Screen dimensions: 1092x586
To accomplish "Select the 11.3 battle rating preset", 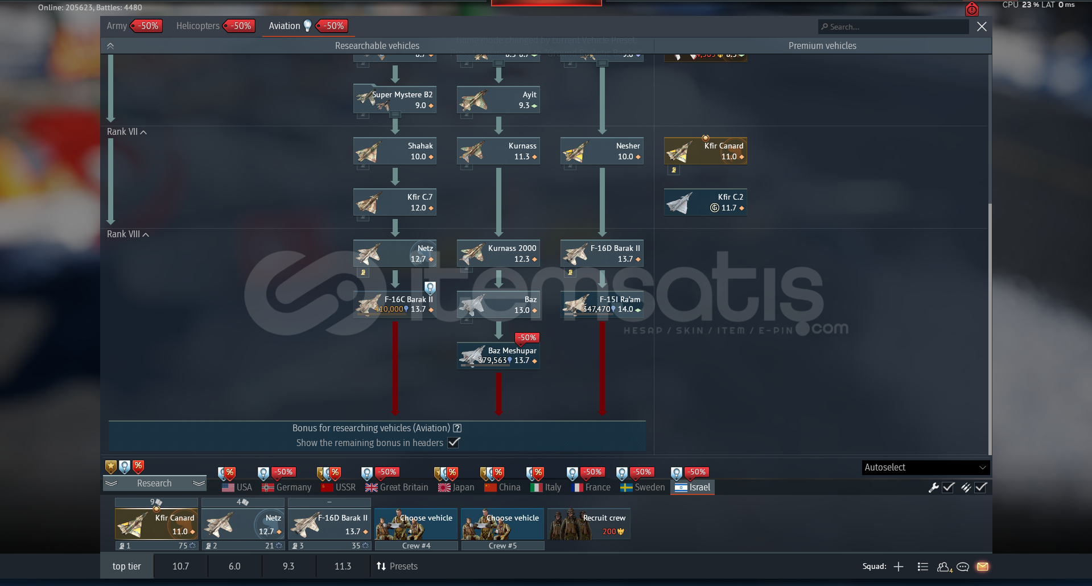I will click(x=343, y=567).
